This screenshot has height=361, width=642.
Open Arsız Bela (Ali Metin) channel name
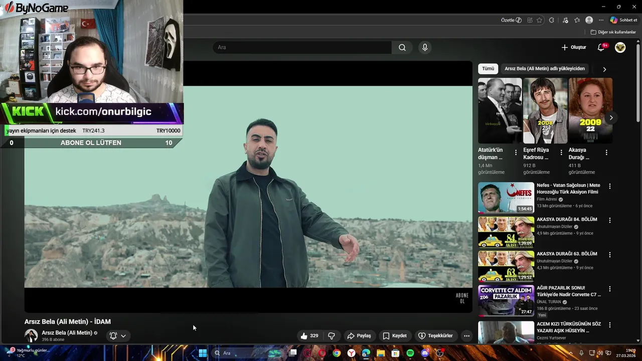[x=67, y=333]
